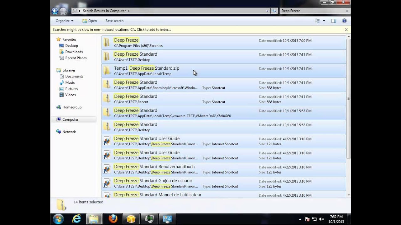Screen dimensions: 401x225
Task: Click the Deep Freeze folder icon in Faronics
Action: pos(107,42)
